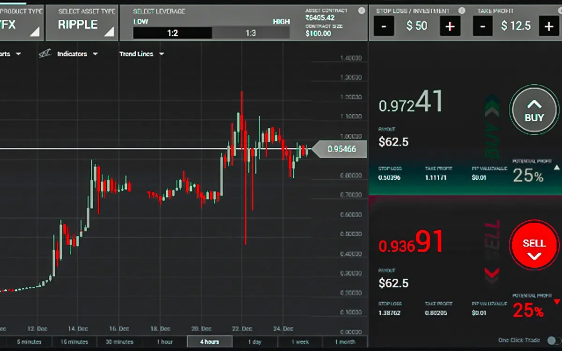
Task: Select the 1 week timeframe tab
Action: [300, 342]
